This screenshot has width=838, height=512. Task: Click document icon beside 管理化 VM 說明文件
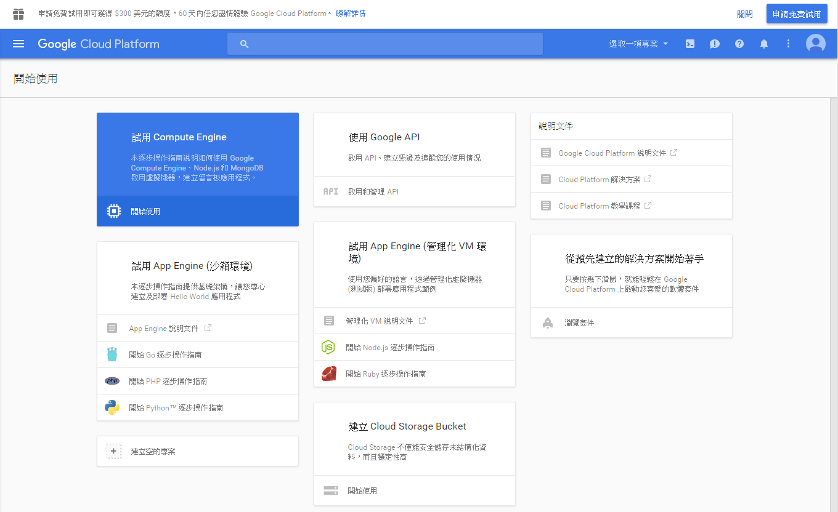coord(329,321)
